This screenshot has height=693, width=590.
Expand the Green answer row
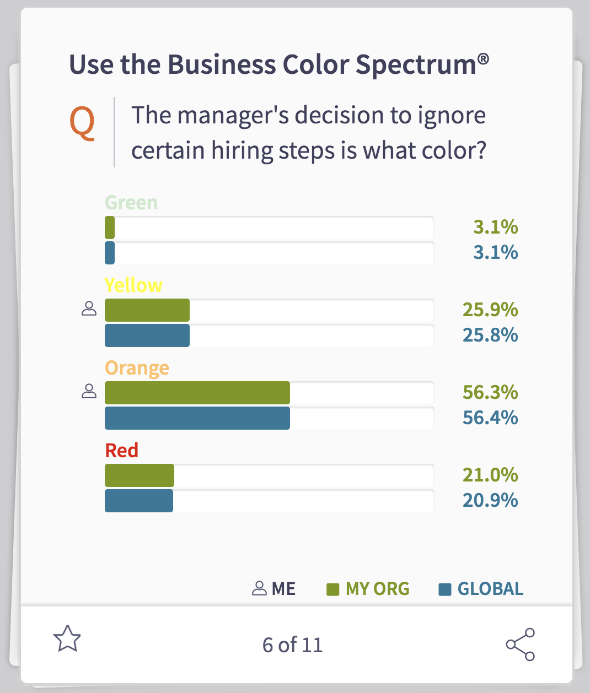[x=131, y=202]
